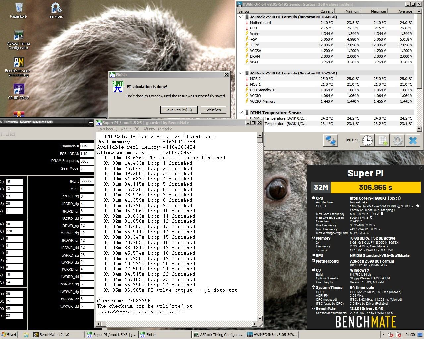424x339 pixels.
Task: Open the About...(A) menu in Super PI
Action: coord(130,129)
